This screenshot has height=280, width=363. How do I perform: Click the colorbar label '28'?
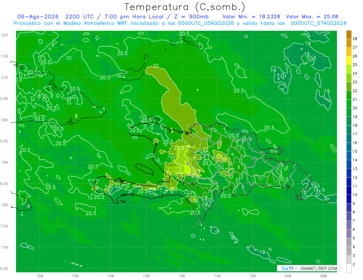click(355, 39)
